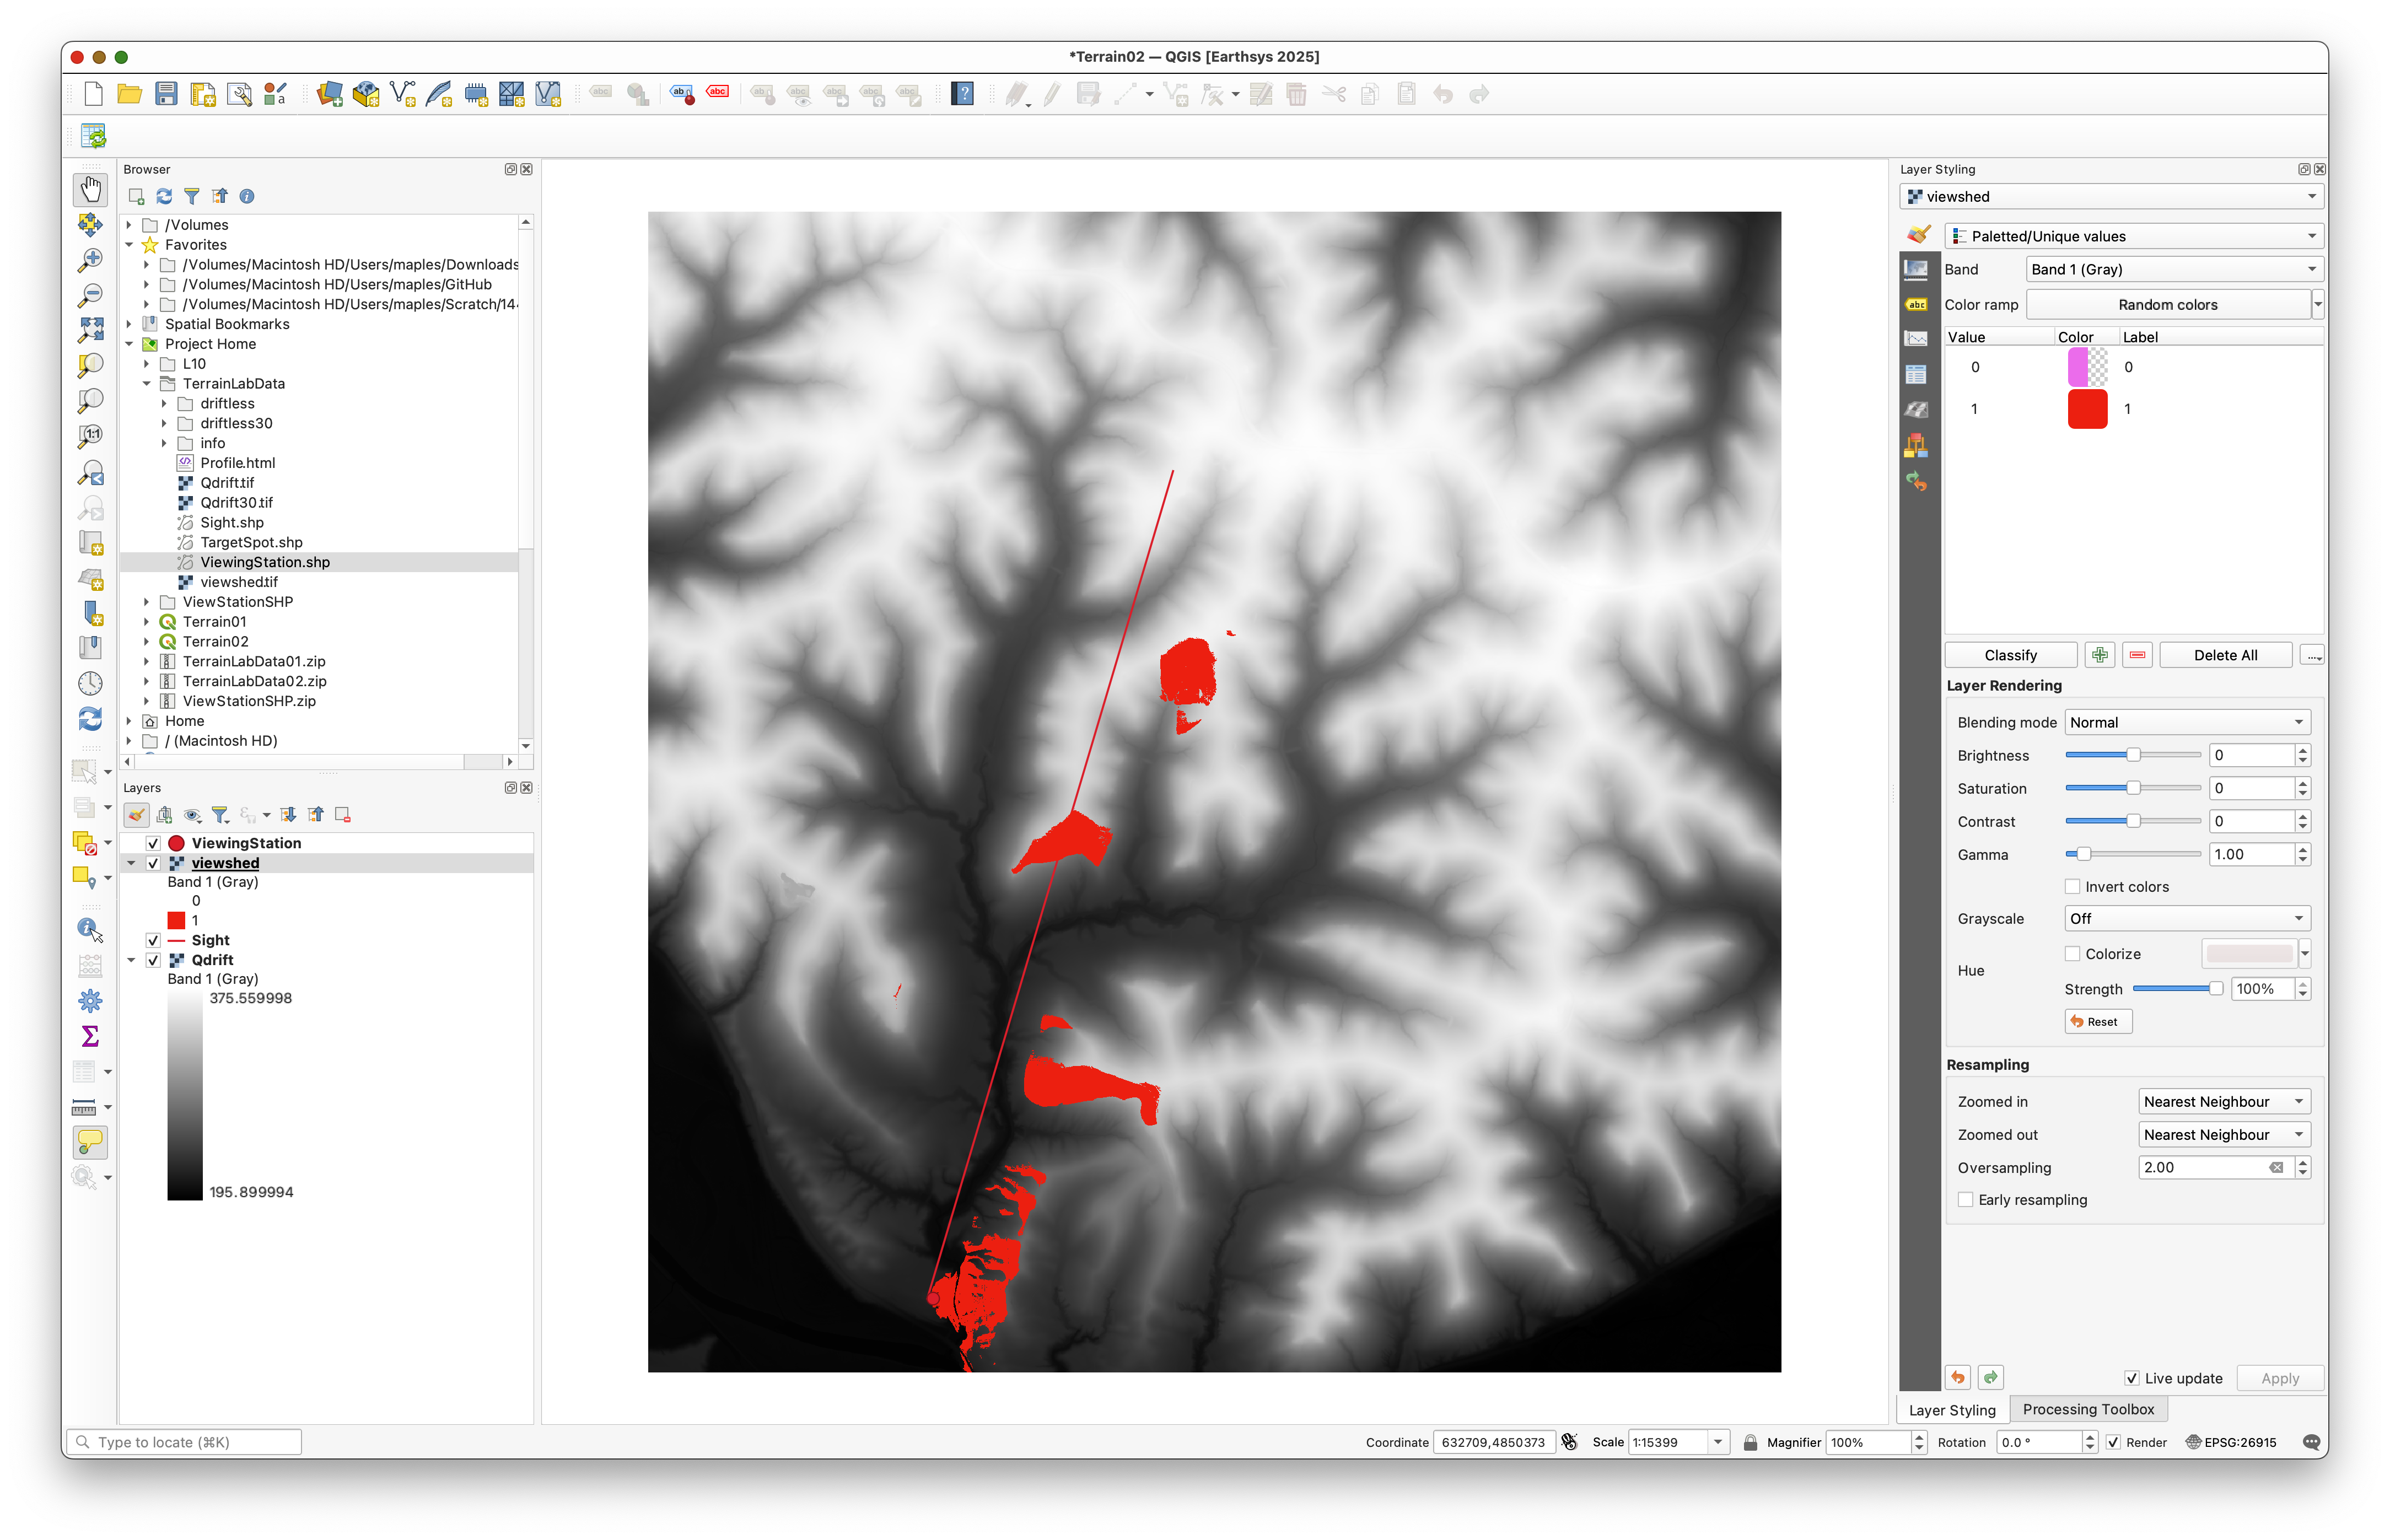Enable the Invert colors checkbox

[2072, 887]
